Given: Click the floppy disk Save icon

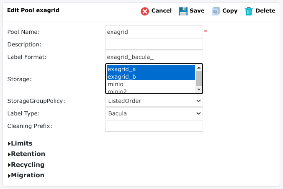Looking at the screenshot, I should (x=183, y=11).
